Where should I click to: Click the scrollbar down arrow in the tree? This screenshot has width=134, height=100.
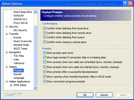point(35,88)
